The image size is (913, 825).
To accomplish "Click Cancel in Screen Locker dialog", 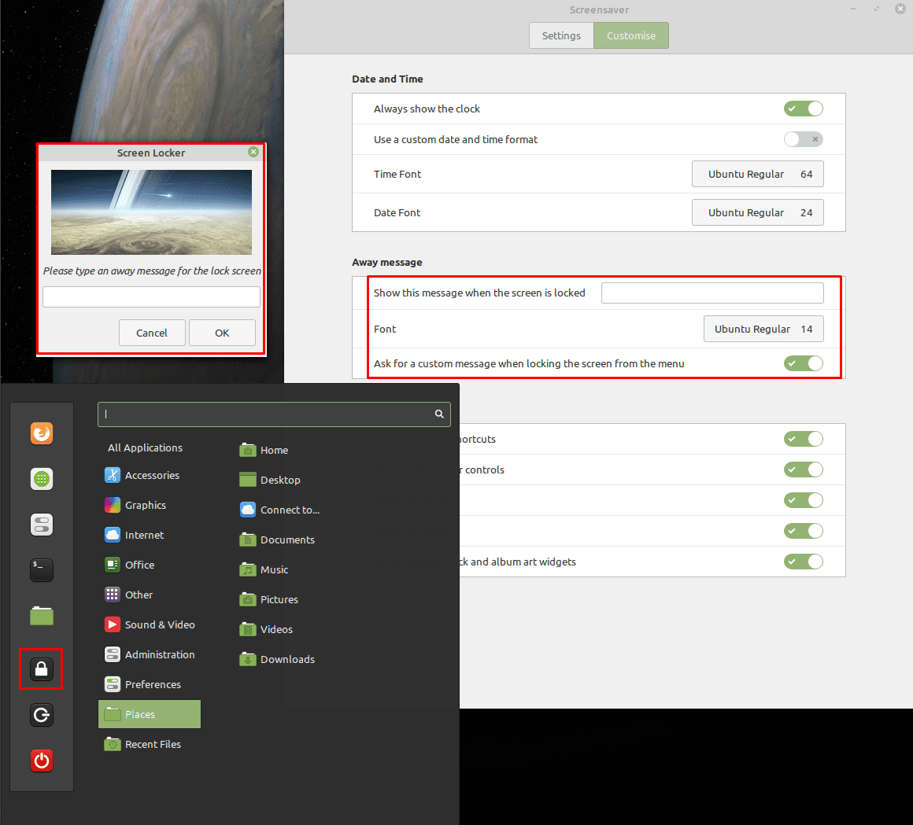I will pos(152,333).
